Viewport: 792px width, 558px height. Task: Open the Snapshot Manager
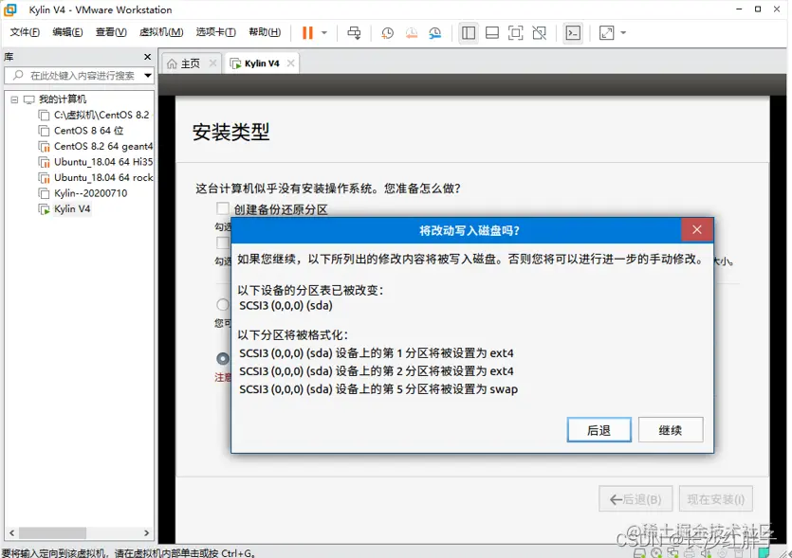click(435, 32)
